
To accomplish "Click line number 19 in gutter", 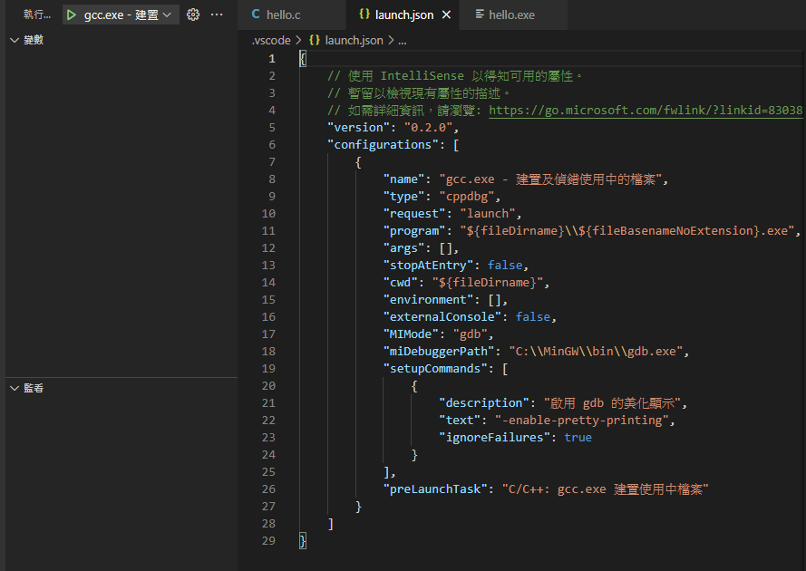I will click(x=268, y=369).
